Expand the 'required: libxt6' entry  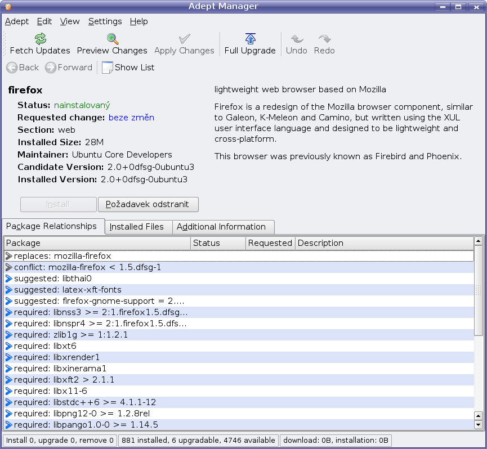click(x=9, y=346)
